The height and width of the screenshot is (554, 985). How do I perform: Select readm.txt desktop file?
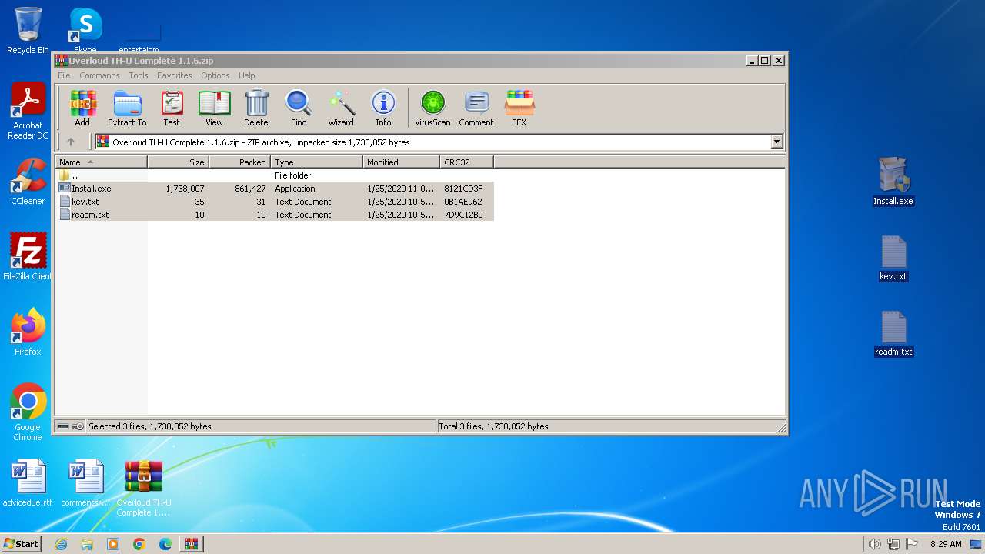point(893,333)
